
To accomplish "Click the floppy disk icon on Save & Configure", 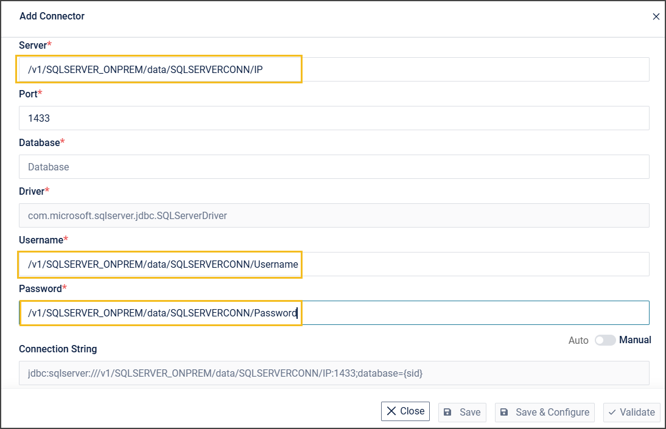I will click(504, 412).
